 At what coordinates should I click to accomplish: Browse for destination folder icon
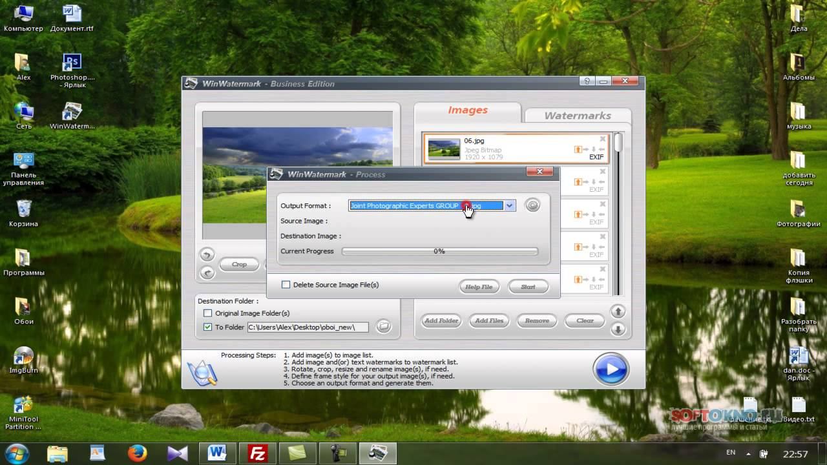pos(384,327)
